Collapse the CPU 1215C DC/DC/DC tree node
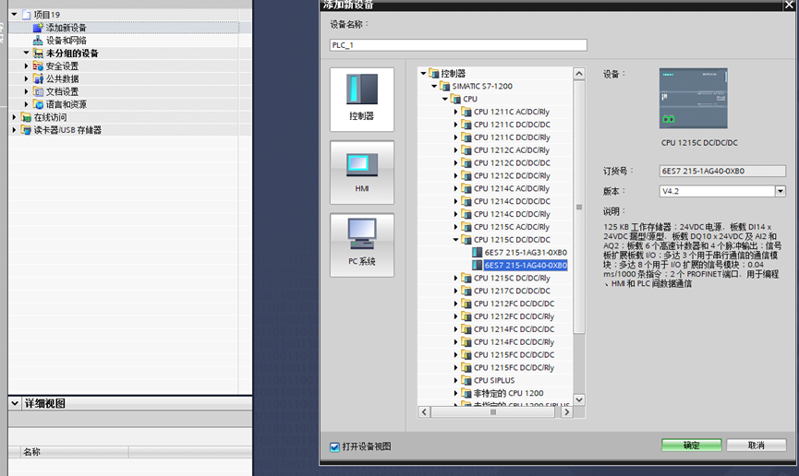Image resolution: width=799 pixels, height=476 pixels. click(455, 239)
